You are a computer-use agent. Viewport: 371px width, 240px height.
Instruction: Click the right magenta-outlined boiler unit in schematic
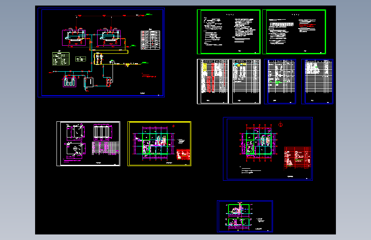[109, 38]
